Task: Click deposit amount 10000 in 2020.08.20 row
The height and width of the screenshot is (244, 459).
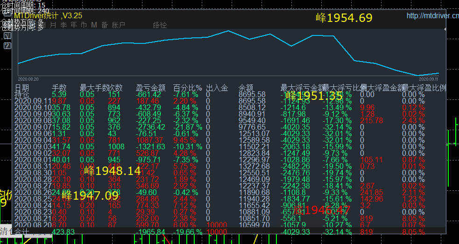Action: 217,225
